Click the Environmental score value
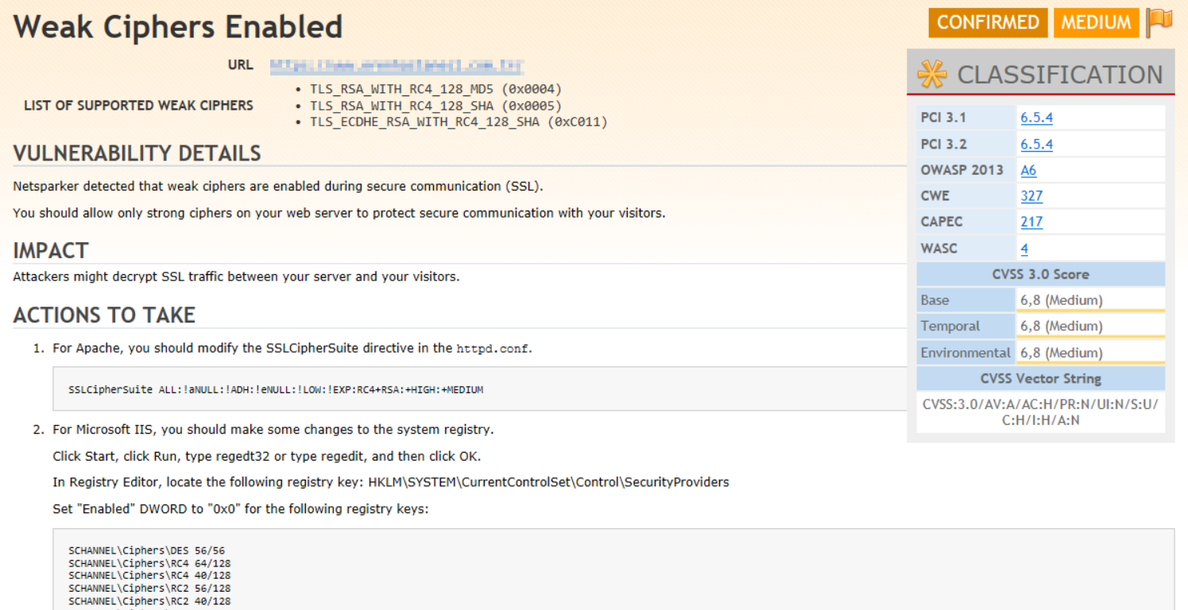Screen dimensions: 1188x610 [1061, 353]
